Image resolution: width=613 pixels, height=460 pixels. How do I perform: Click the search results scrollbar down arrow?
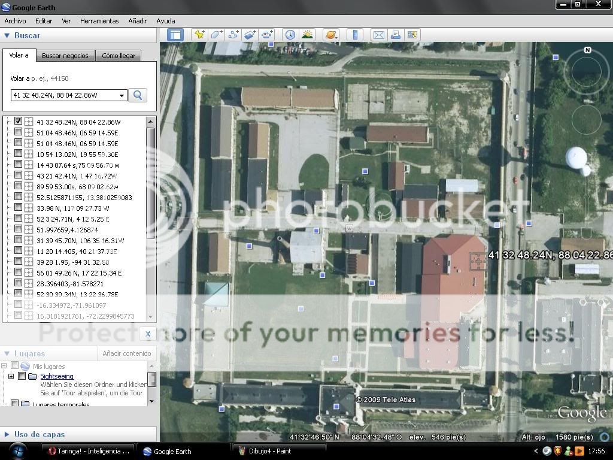(x=150, y=317)
